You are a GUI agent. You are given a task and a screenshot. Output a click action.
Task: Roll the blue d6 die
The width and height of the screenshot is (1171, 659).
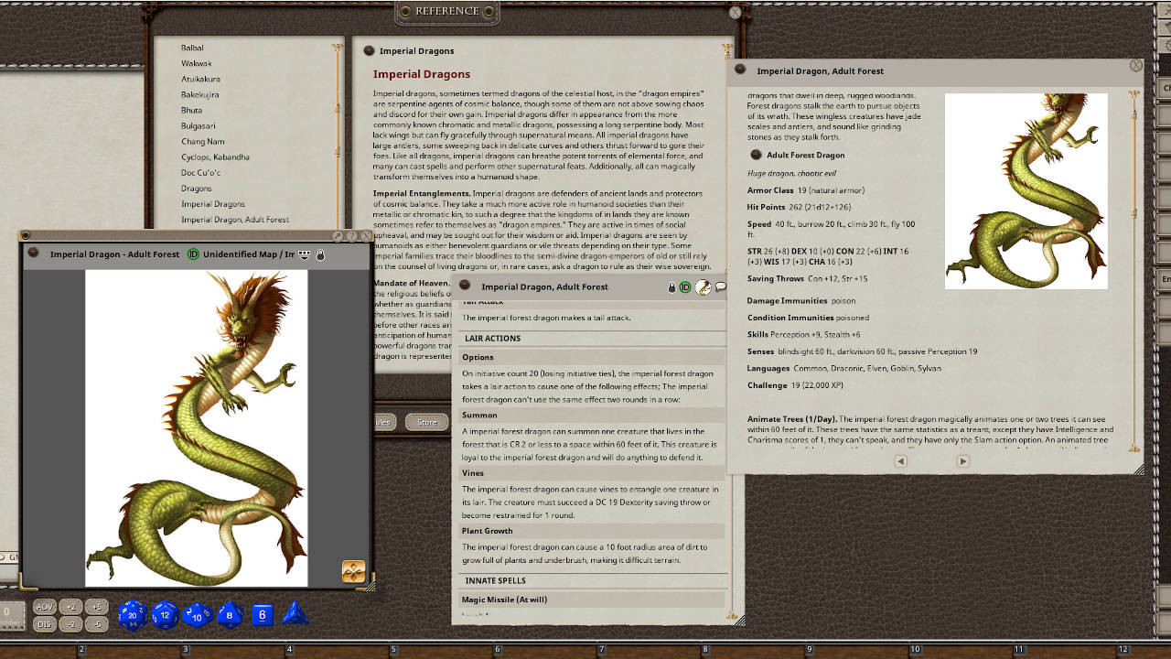click(262, 615)
